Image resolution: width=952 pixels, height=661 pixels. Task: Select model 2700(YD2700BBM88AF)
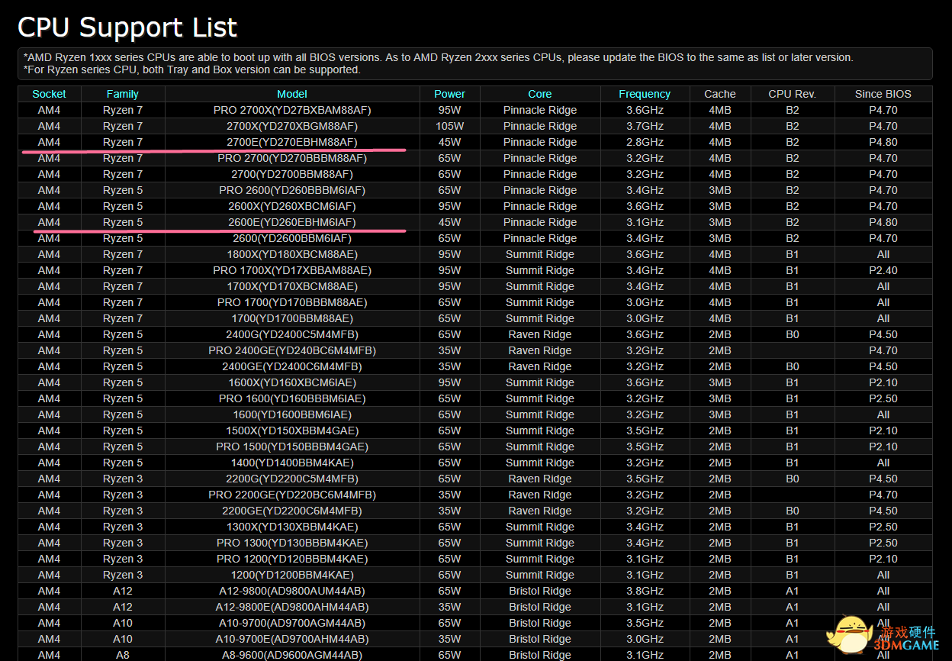(292, 174)
